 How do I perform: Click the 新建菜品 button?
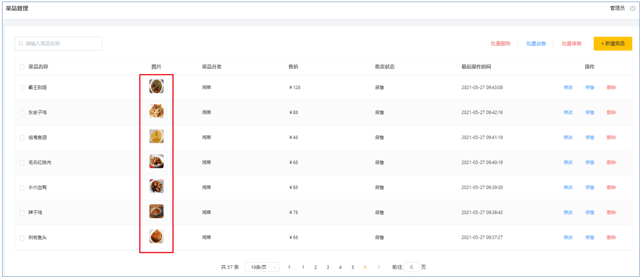pyautogui.click(x=612, y=43)
